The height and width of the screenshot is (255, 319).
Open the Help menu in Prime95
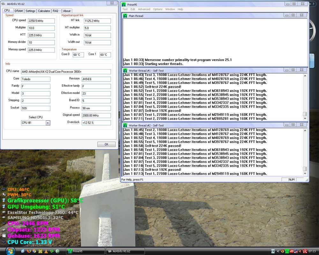pos(180,9)
